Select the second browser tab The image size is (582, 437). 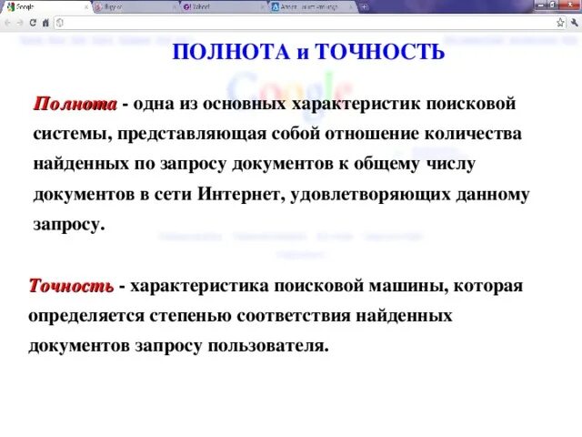pyautogui.click(x=135, y=6)
